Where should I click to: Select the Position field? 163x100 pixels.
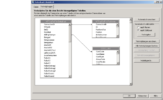(x=99, y=32)
